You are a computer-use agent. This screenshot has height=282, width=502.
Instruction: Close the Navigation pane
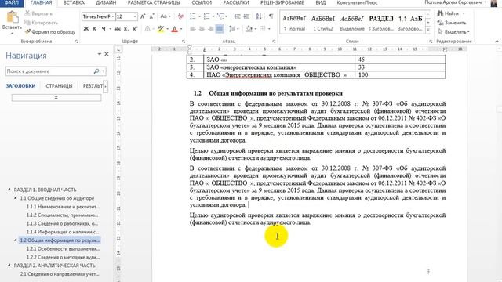click(x=107, y=54)
